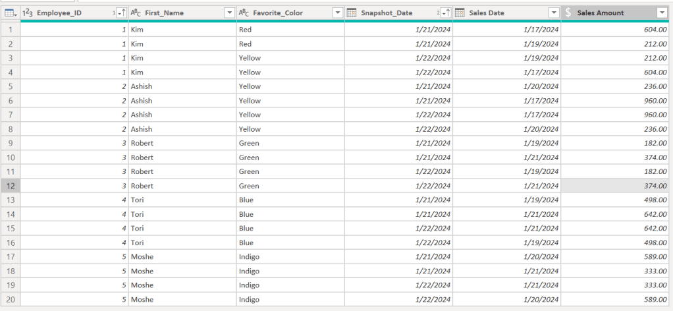673x311 pixels.
Task: Click the Employee_ID whole number type icon
Action: coord(28,13)
